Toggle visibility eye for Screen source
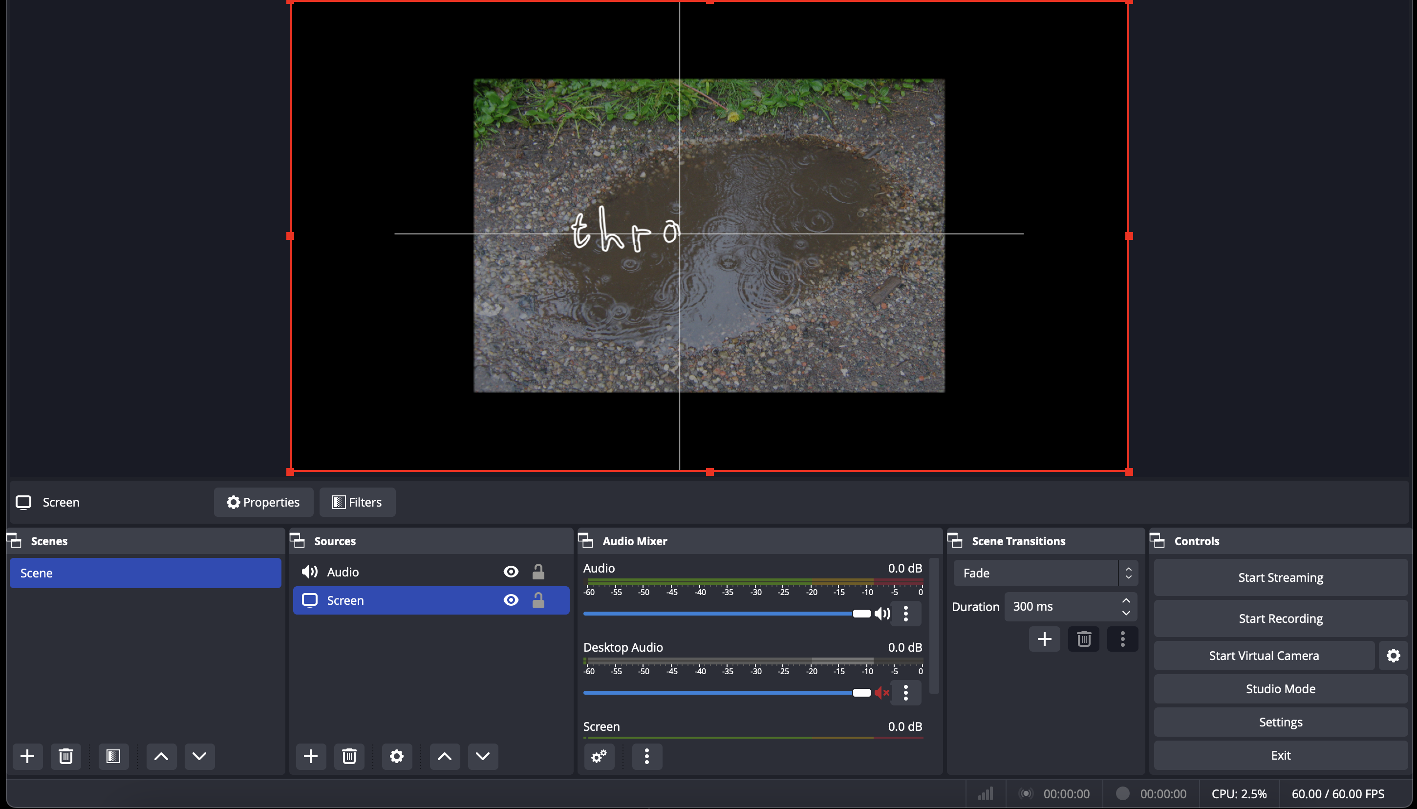Image resolution: width=1417 pixels, height=809 pixels. pos(511,600)
